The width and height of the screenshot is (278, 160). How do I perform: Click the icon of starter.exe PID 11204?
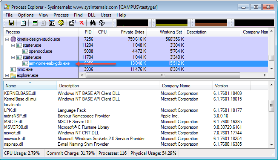click(x=19, y=45)
